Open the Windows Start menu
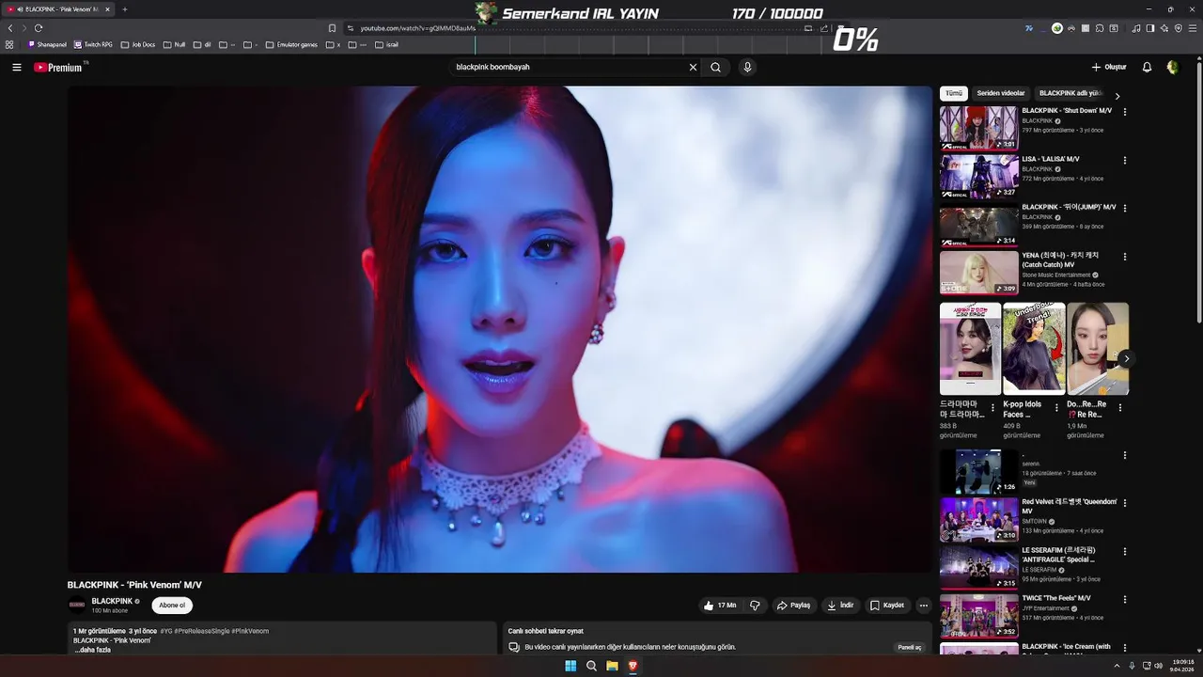The height and width of the screenshot is (677, 1203). point(570,666)
